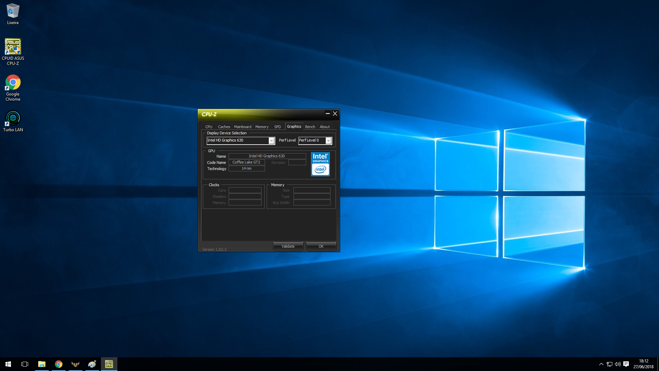Open the Windows Start menu

pyautogui.click(x=8, y=364)
